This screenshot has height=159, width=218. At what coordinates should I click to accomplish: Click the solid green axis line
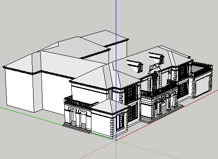tap(31, 116)
